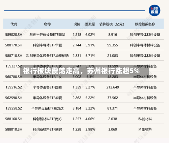Click the headline 银行板块震荡走高 banner
169x143 pixels.
tap(84, 71)
